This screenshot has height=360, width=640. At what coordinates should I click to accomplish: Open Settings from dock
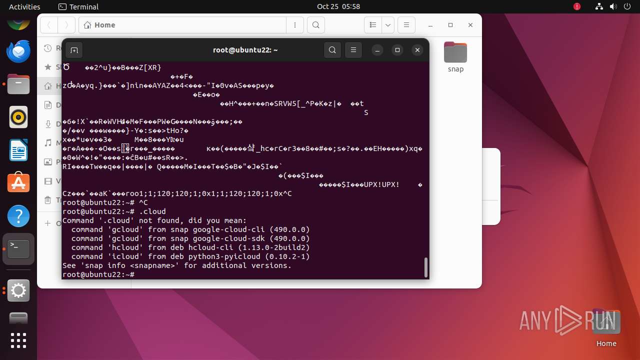point(18,290)
